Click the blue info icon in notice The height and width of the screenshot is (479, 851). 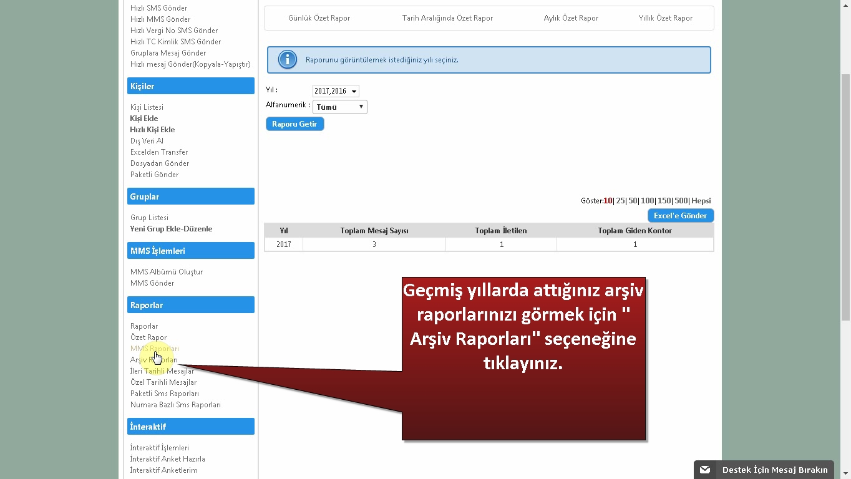click(x=287, y=60)
